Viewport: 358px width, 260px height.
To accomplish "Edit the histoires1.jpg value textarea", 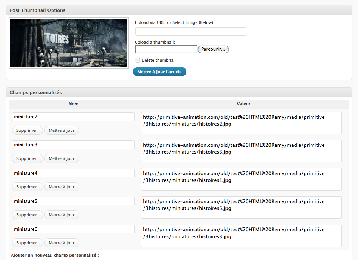I will [241, 179].
